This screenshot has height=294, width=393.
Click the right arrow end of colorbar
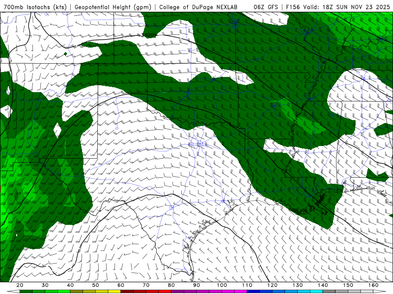pyautogui.click(x=380, y=292)
